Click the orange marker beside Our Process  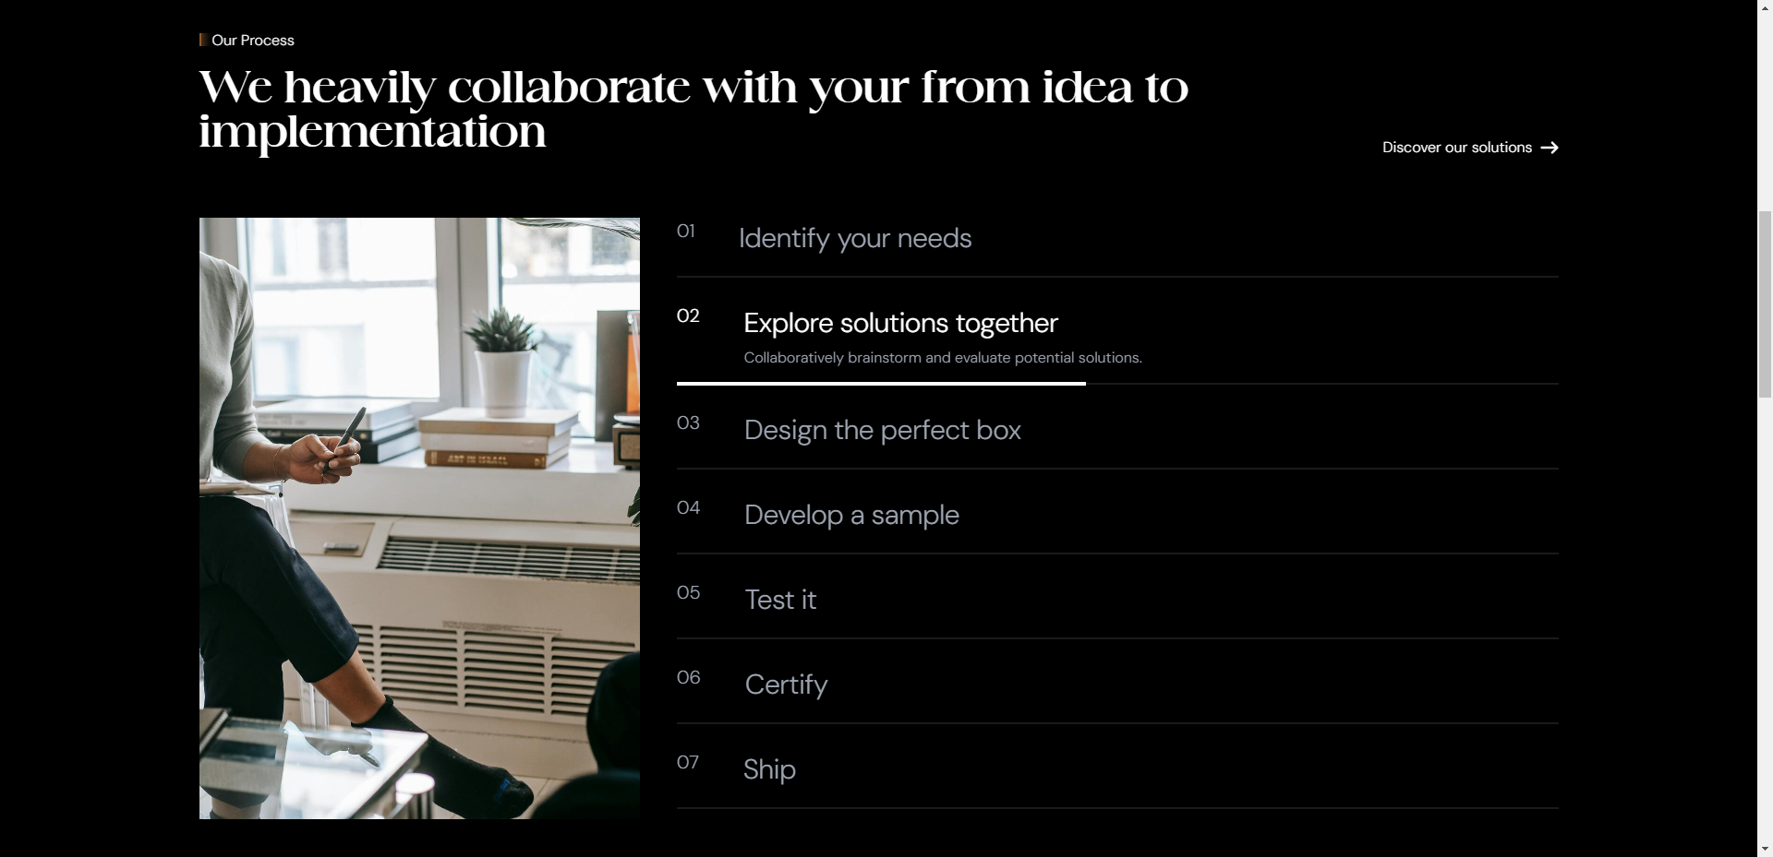pos(202,40)
